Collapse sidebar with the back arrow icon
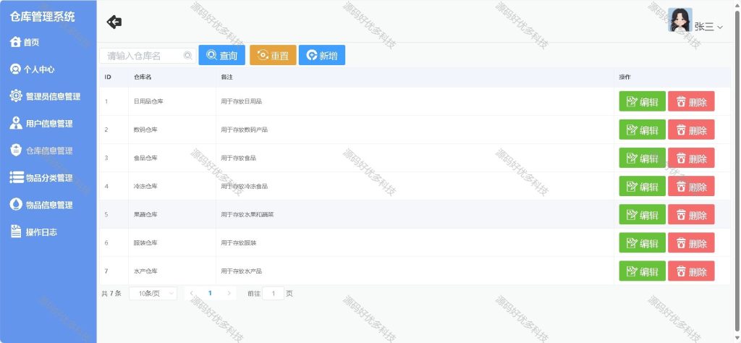 pyautogui.click(x=114, y=22)
